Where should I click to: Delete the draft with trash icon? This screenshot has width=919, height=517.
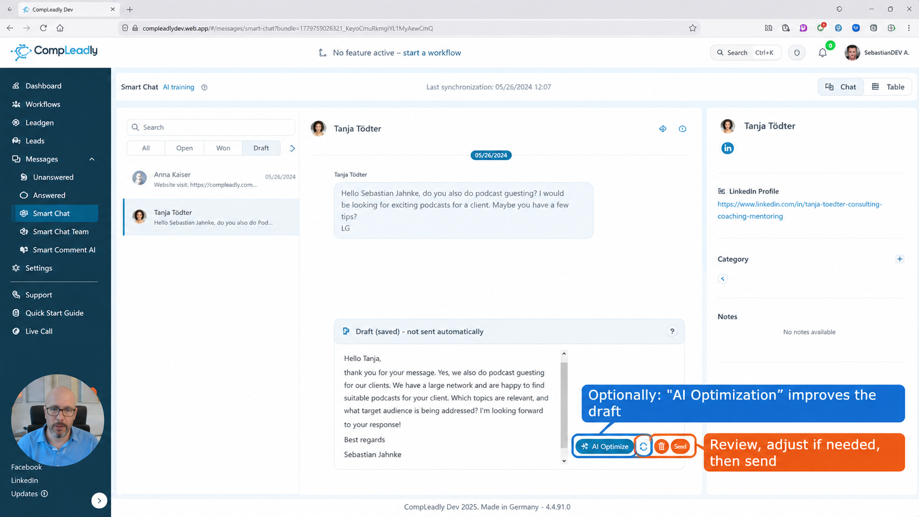pyautogui.click(x=662, y=447)
